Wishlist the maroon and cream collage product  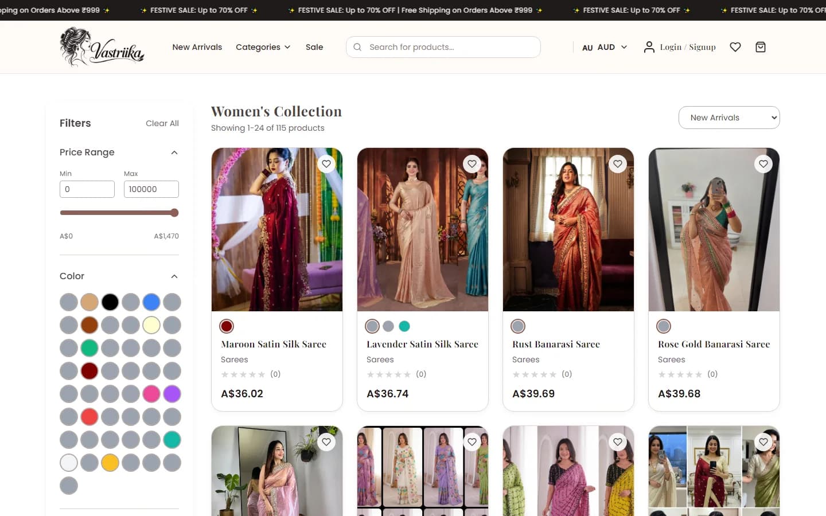tap(763, 442)
